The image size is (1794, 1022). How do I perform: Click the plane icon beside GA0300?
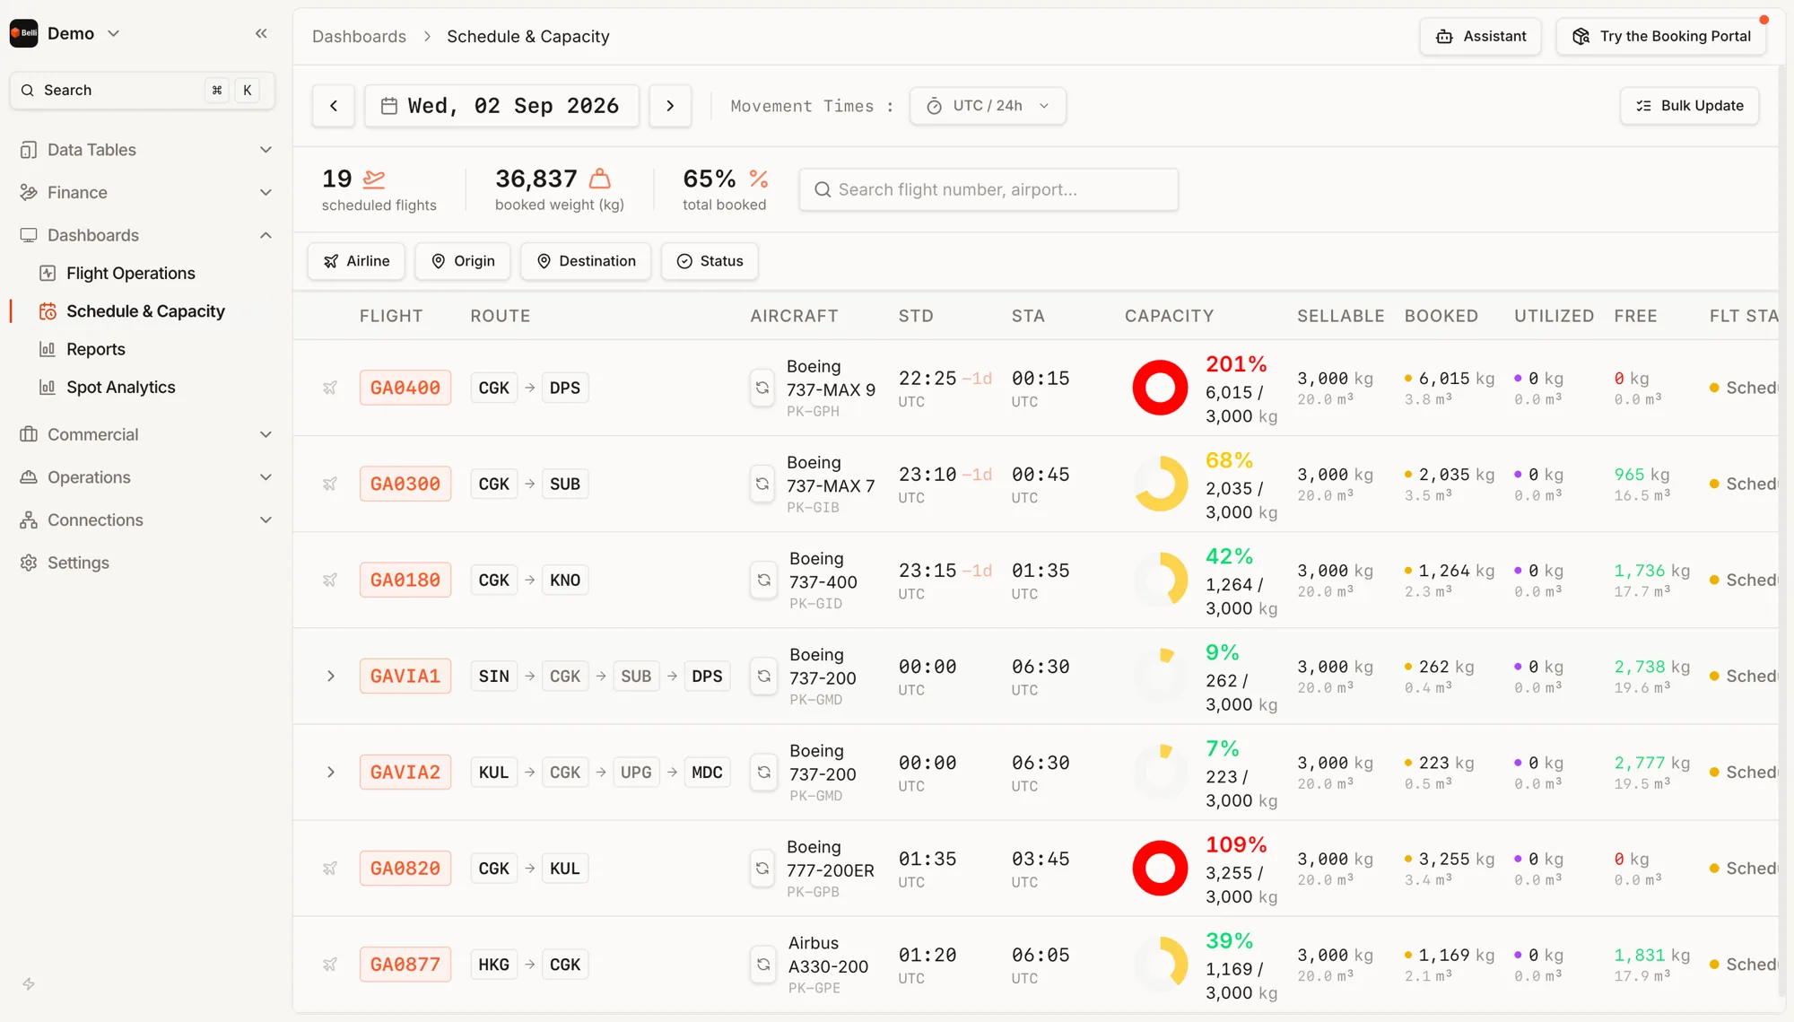click(x=330, y=484)
